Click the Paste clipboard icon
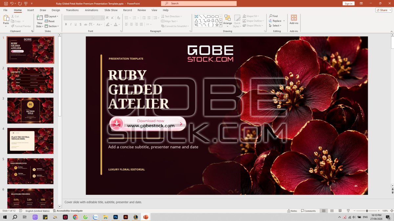The height and width of the screenshot is (221, 394). [6, 18]
